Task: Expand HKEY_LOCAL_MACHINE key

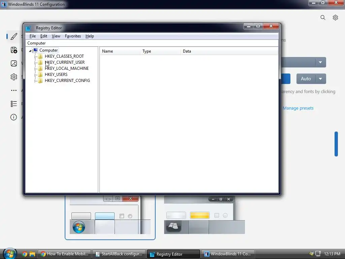Action: (35, 69)
